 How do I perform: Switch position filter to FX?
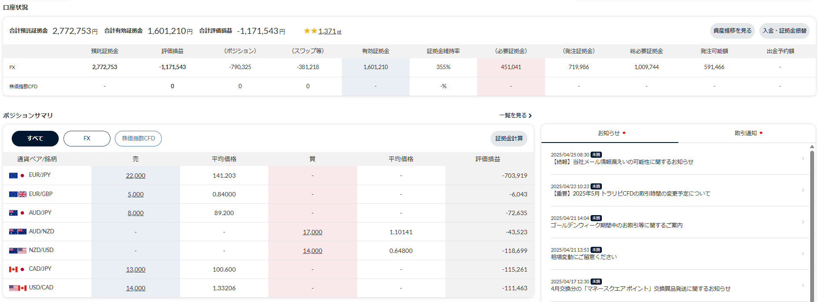87,139
